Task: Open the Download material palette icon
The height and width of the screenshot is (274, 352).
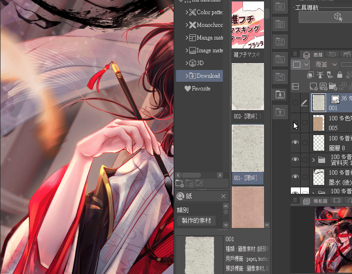Action: coord(280,94)
